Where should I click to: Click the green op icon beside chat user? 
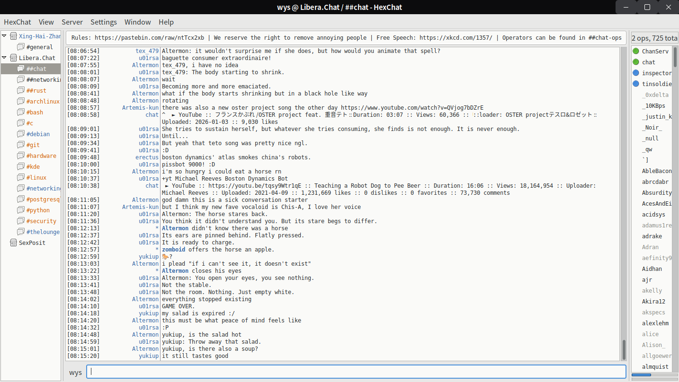click(x=636, y=62)
